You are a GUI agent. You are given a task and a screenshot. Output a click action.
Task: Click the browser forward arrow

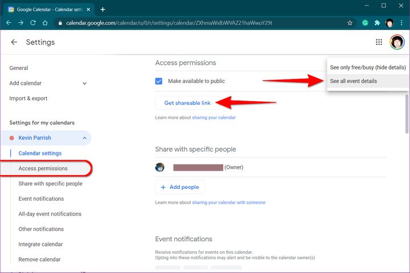coord(21,23)
